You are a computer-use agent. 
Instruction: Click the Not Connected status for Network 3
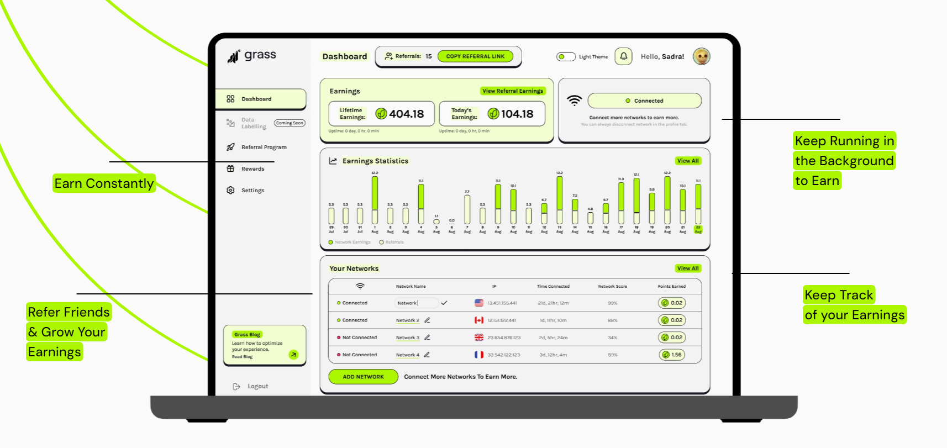point(357,338)
